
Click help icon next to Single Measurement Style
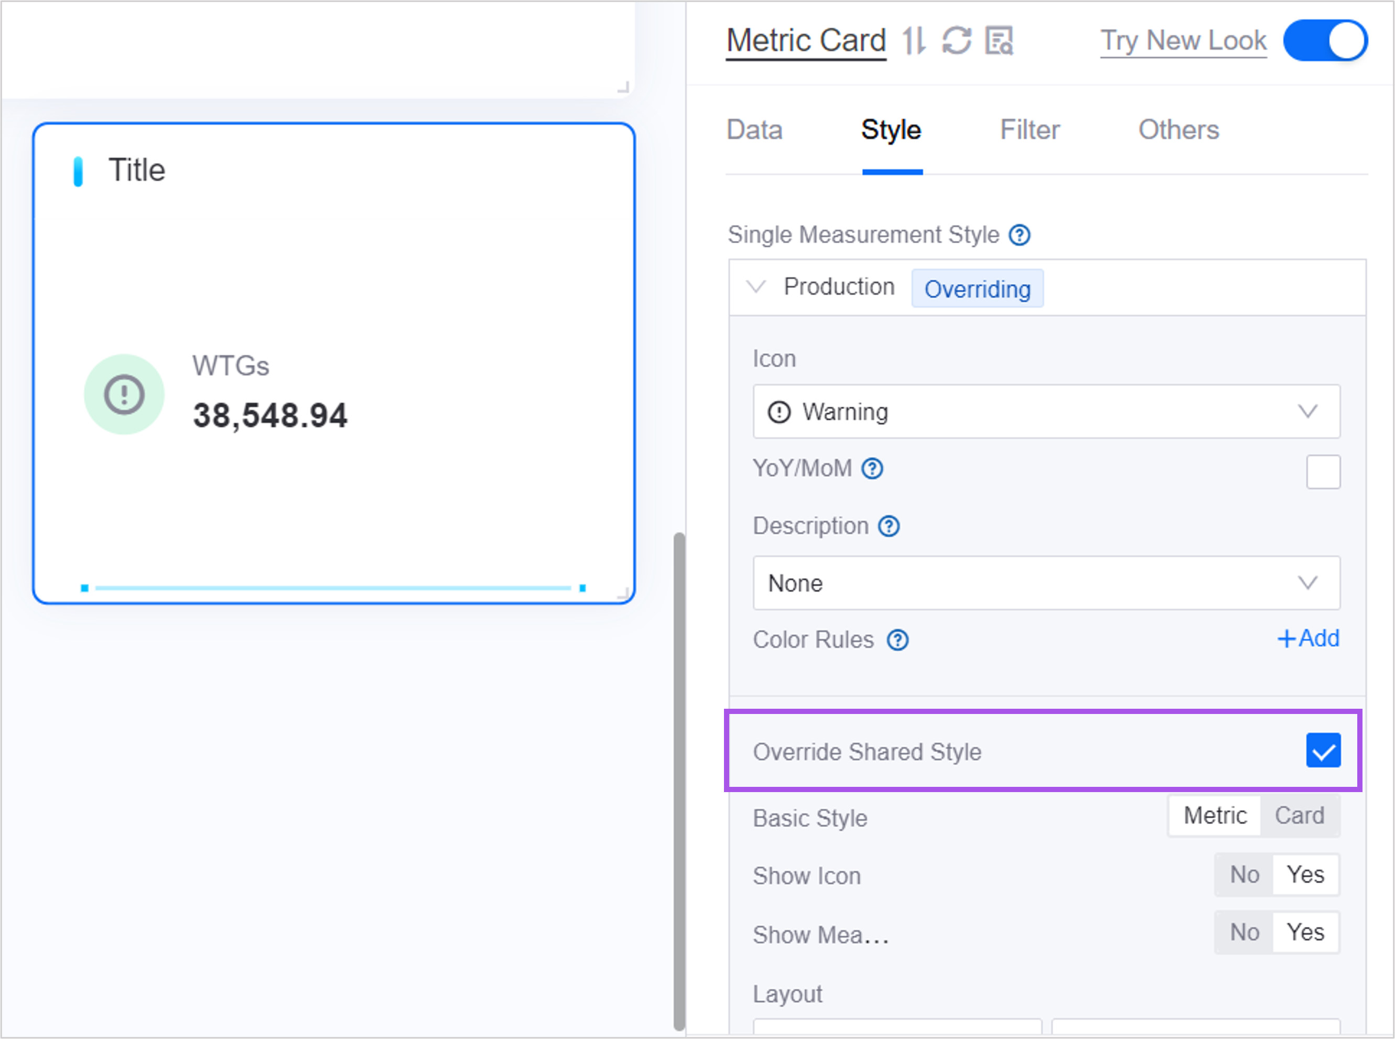point(1019,235)
